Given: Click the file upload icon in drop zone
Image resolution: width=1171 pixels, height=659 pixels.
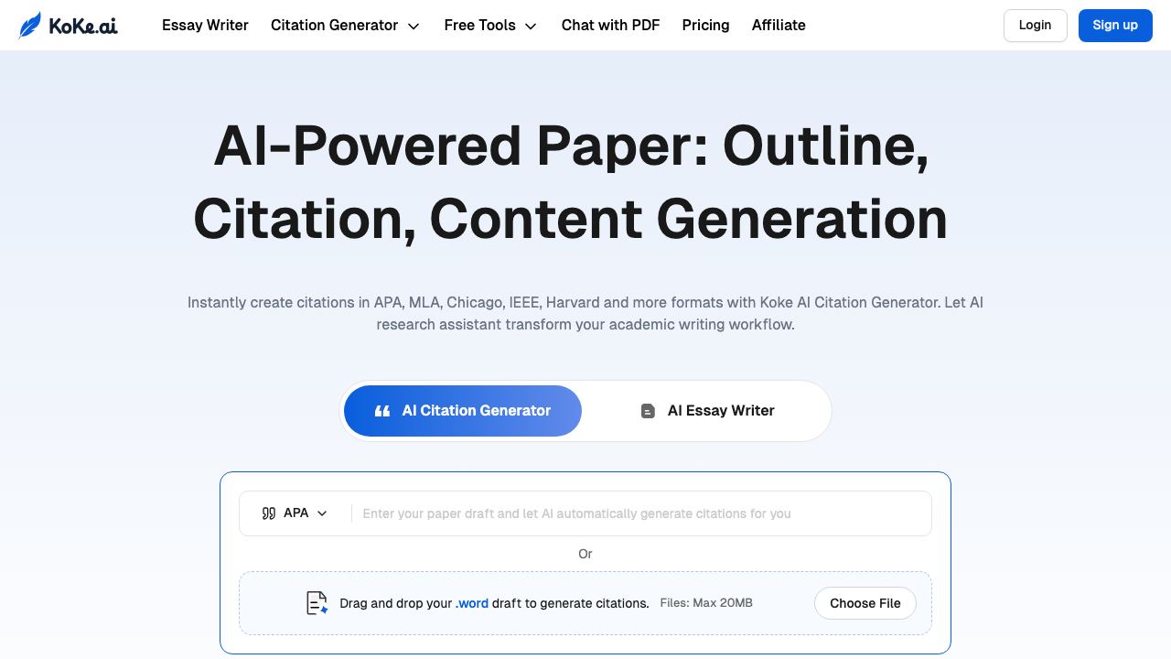Looking at the screenshot, I should coord(317,603).
